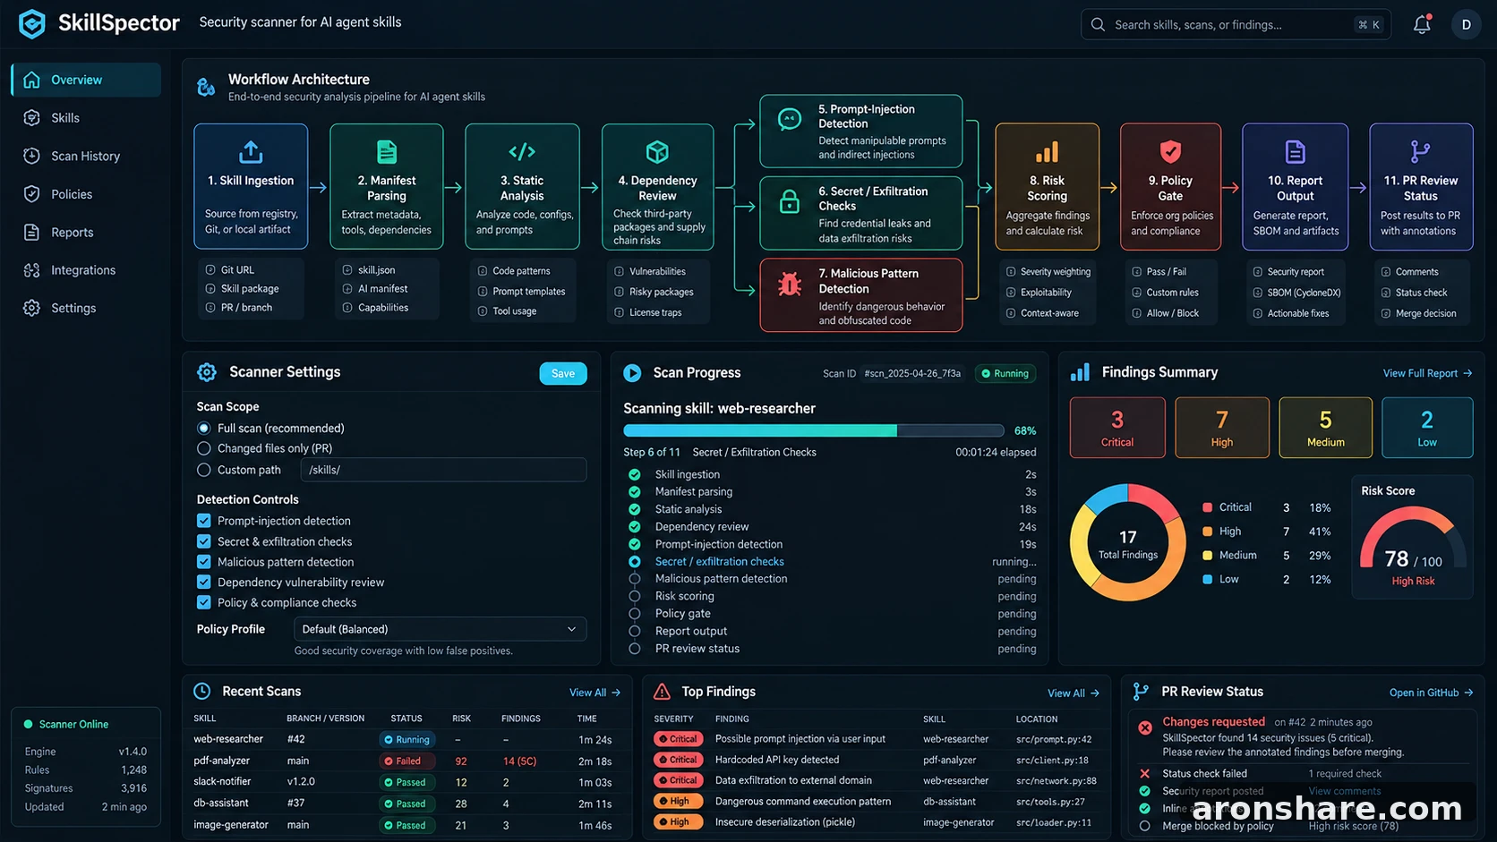Click the search skills input field
This screenshot has width=1497, height=842.
1236,24
